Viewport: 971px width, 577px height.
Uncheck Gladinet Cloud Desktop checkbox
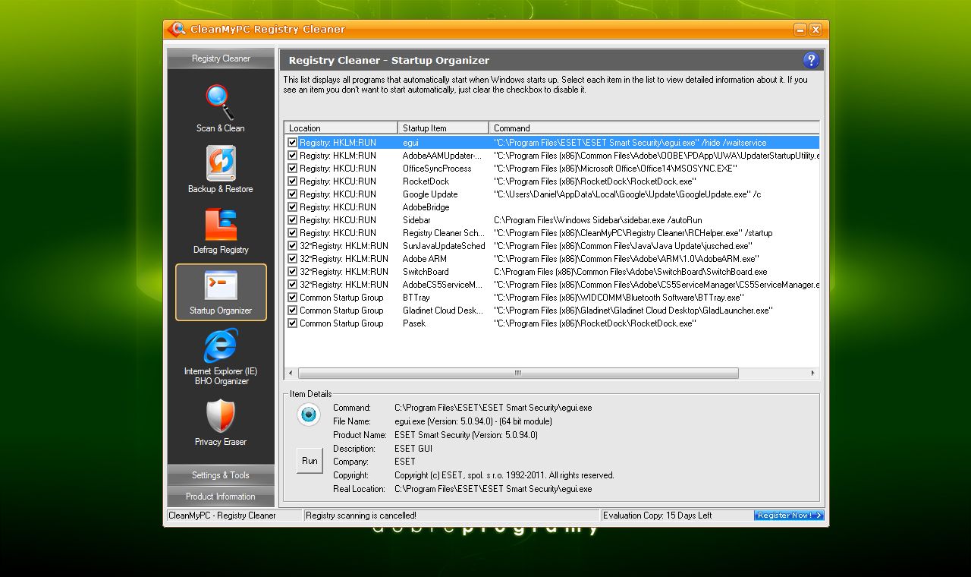coord(292,310)
